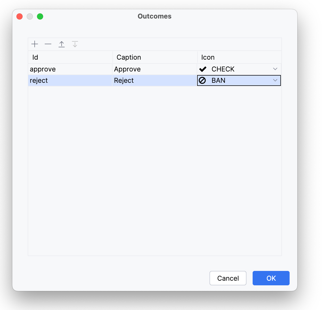
Task: Click the checkmark icon in approve row
Action: 203,69
